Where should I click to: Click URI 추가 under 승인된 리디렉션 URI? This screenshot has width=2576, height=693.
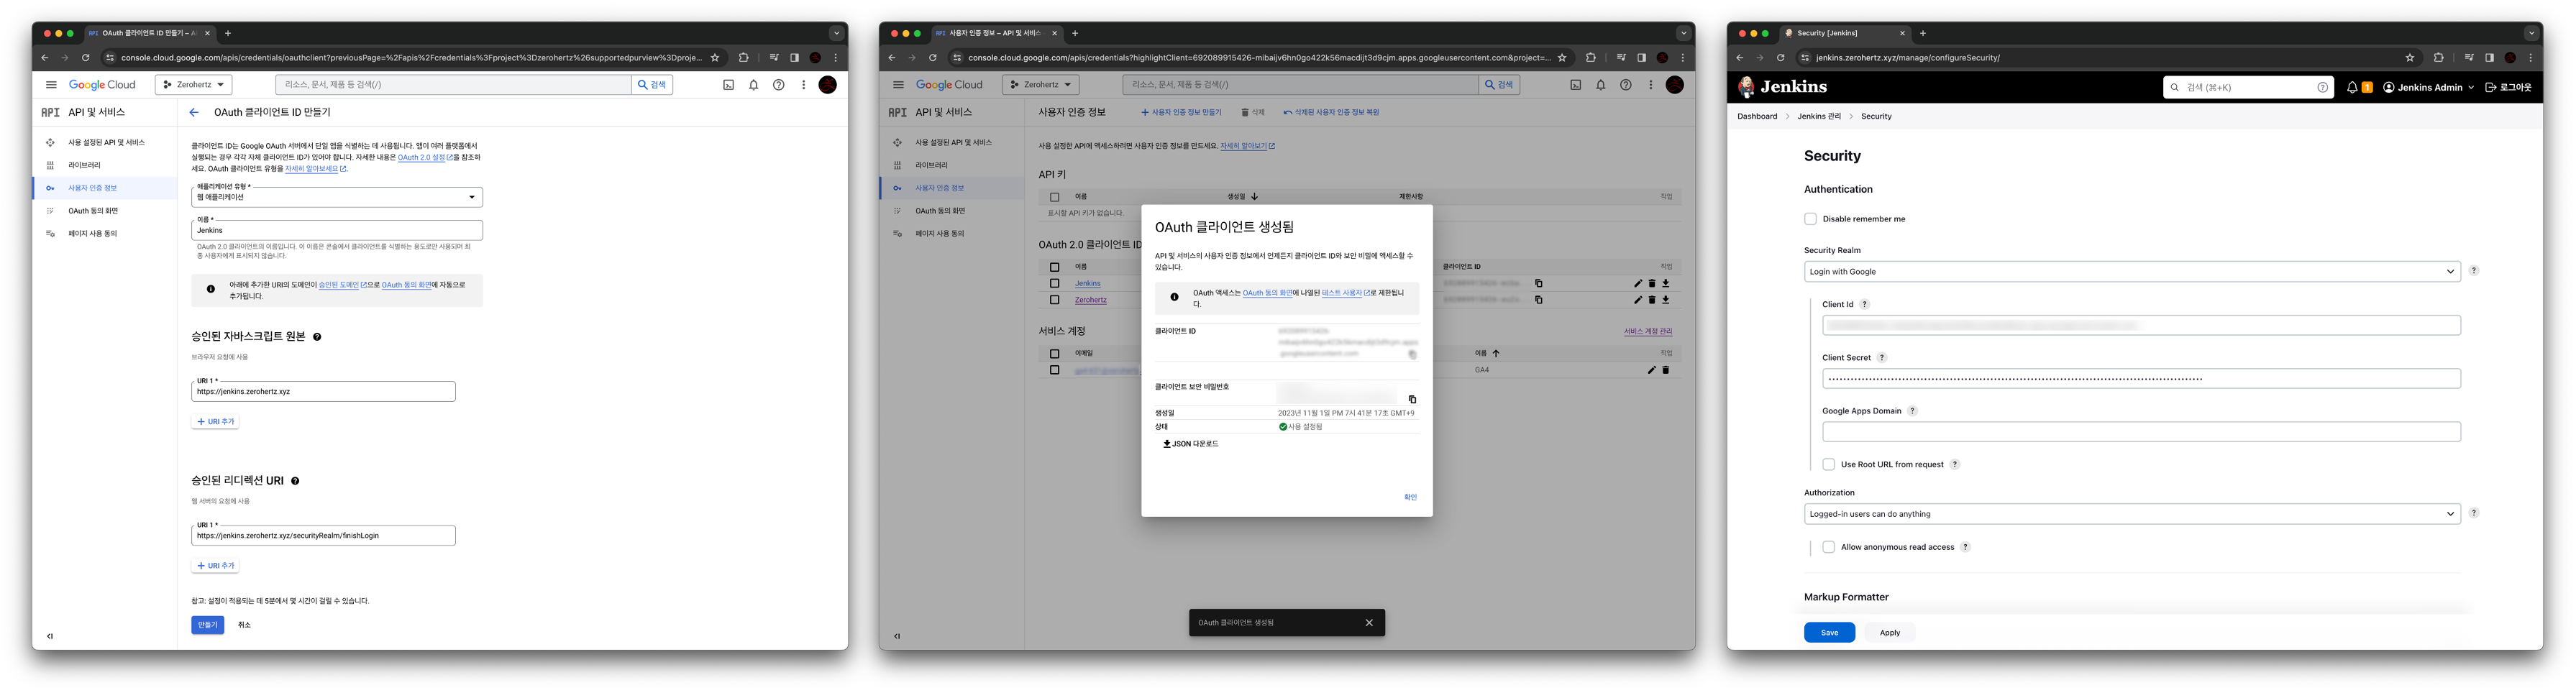(x=215, y=566)
